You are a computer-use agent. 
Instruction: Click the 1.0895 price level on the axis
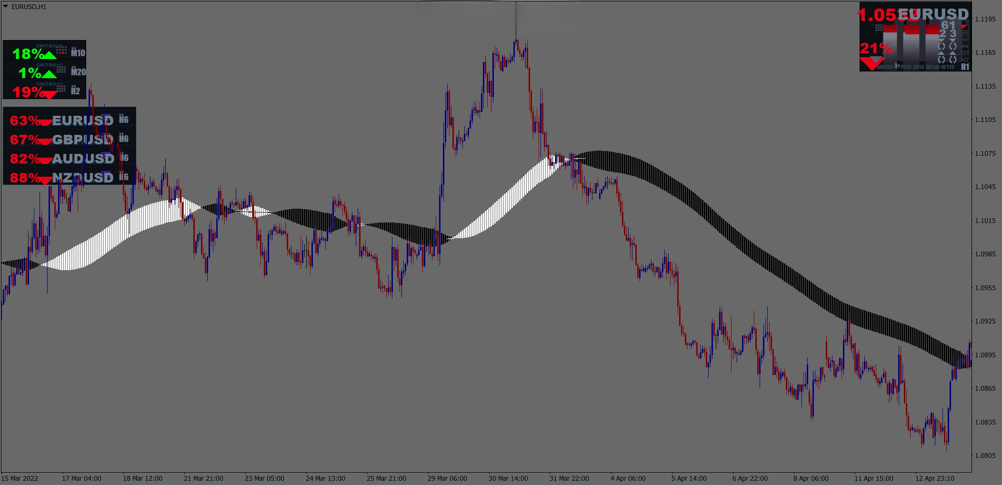[985, 355]
